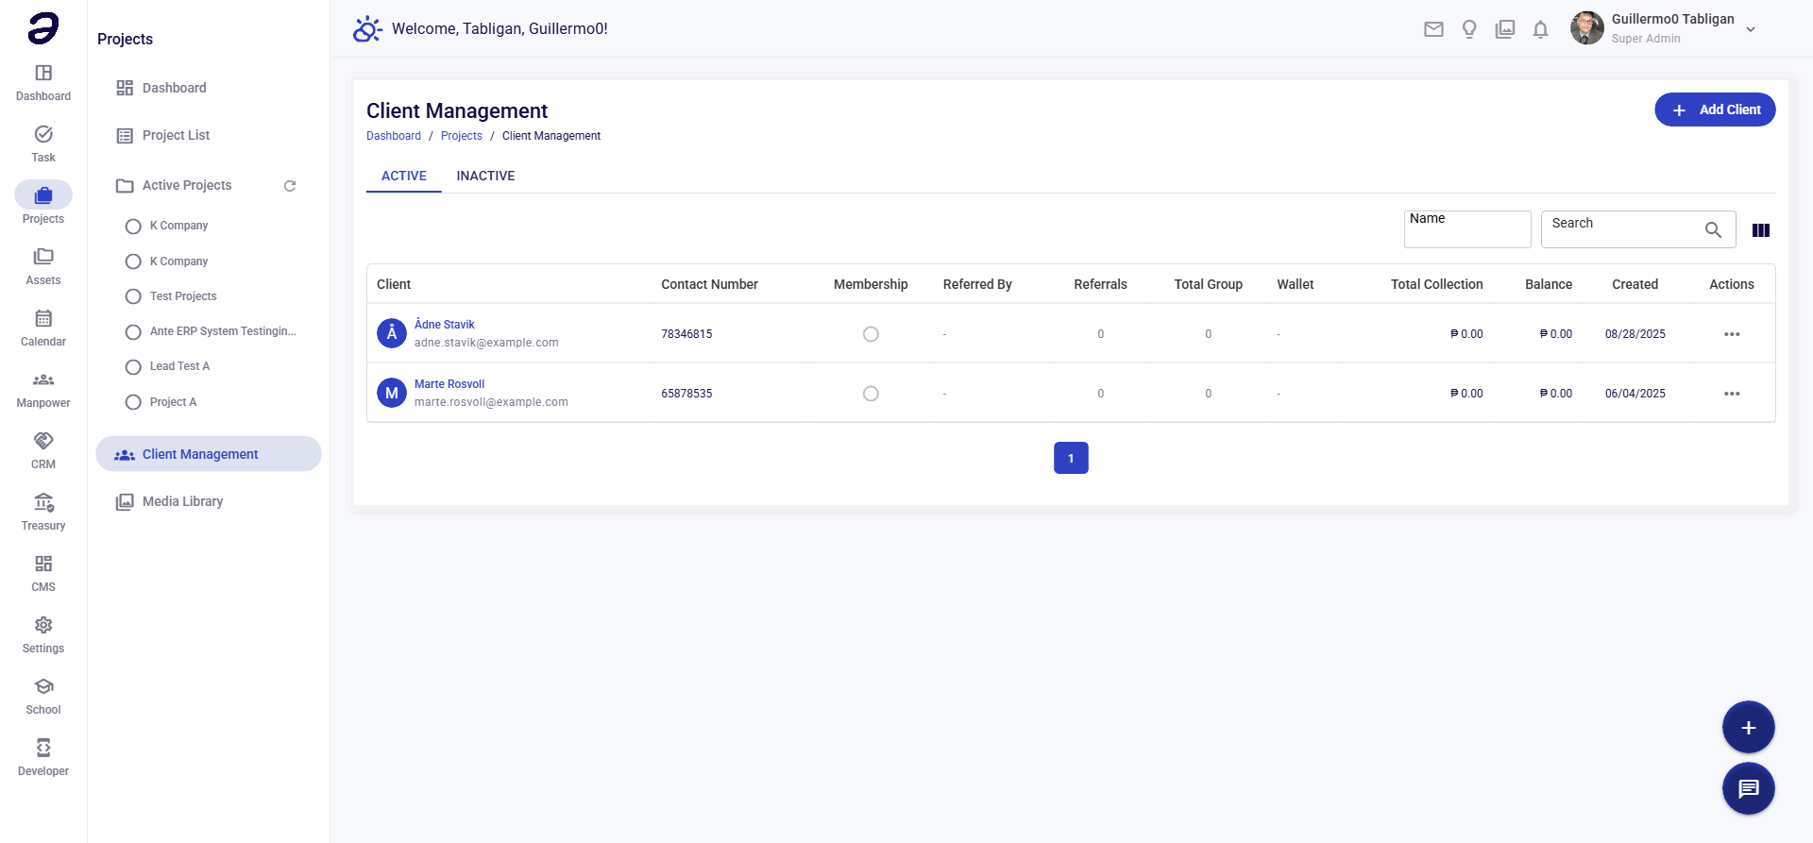This screenshot has height=843, width=1813.
Task: Open the Ådne Stavik client link
Action: tap(444, 325)
